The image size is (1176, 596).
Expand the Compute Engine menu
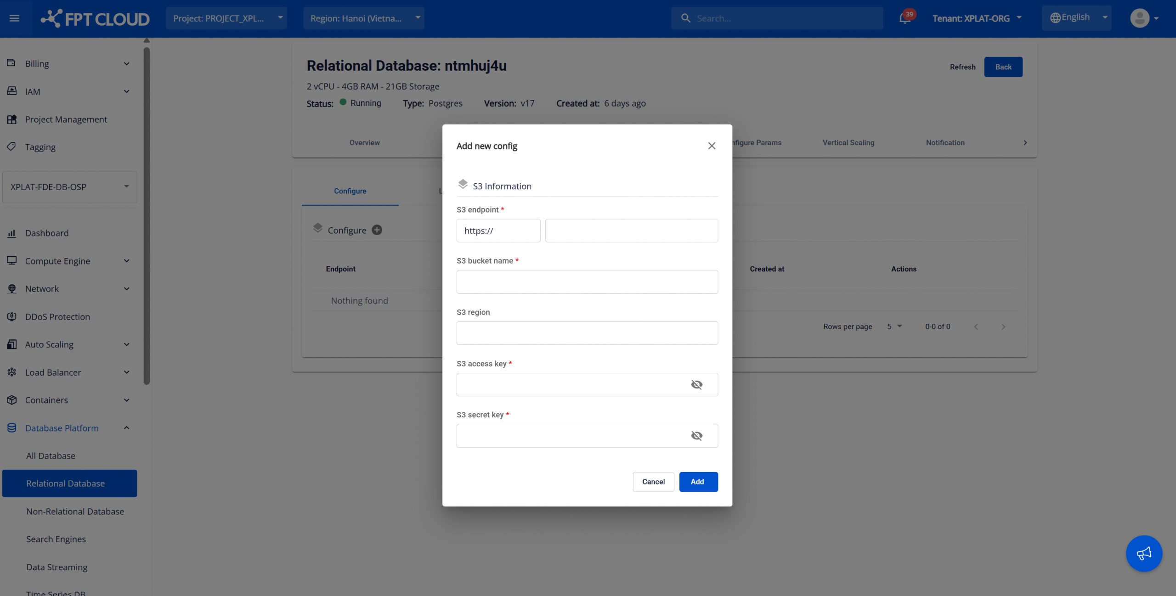point(127,261)
